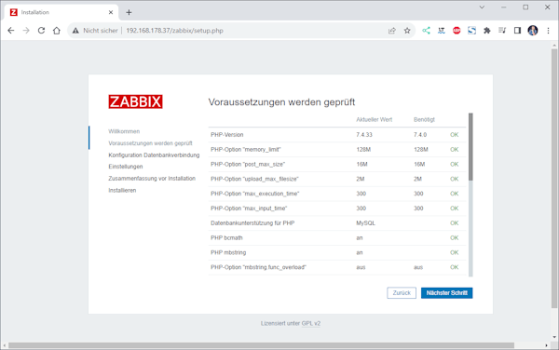This screenshot has height=350, width=559.
Task: Open the user profile avatar
Action: click(x=533, y=31)
